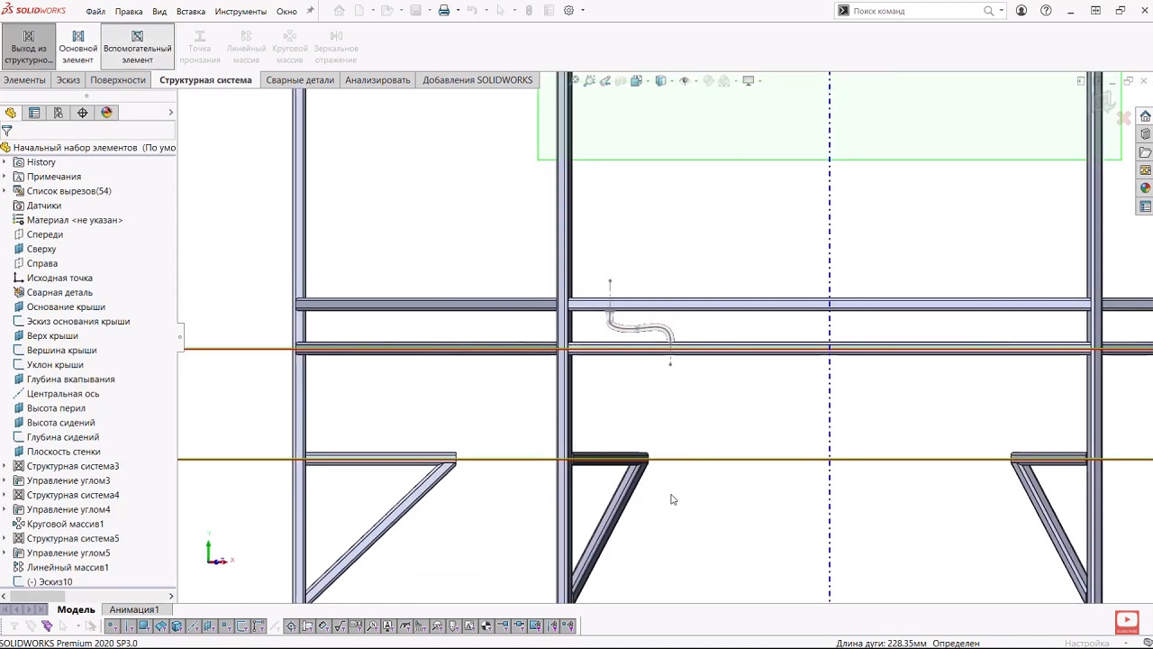1153x649 pixels.
Task: Expand the History tree node
Action: [5, 162]
